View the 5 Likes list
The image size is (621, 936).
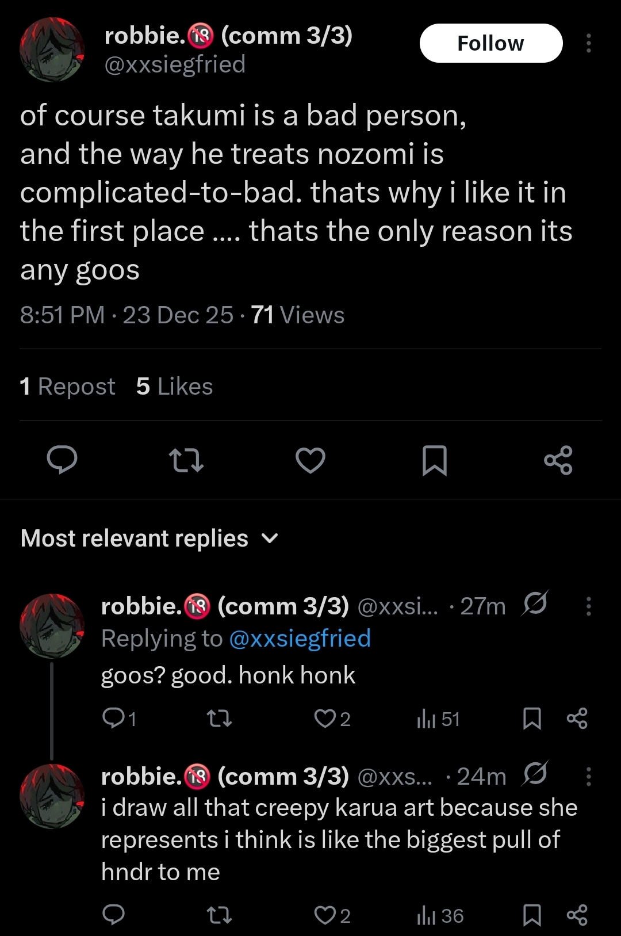174,387
